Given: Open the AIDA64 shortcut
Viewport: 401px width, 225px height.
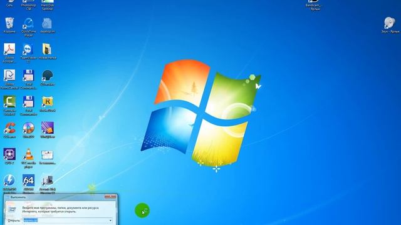Looking at the screenshot, I should pyautogui.click(x=28, y=182).
